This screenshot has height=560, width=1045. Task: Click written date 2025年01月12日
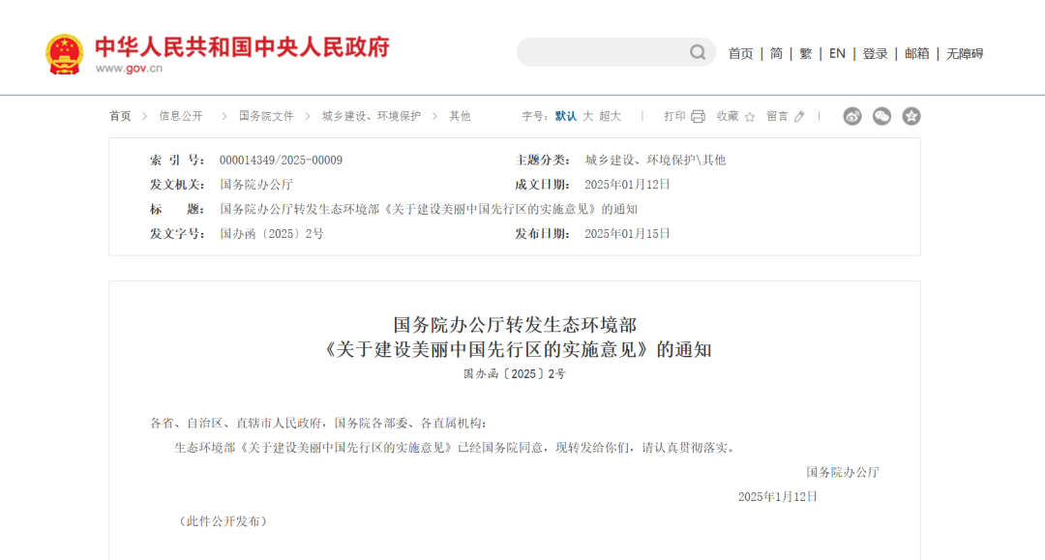[627, 185]
